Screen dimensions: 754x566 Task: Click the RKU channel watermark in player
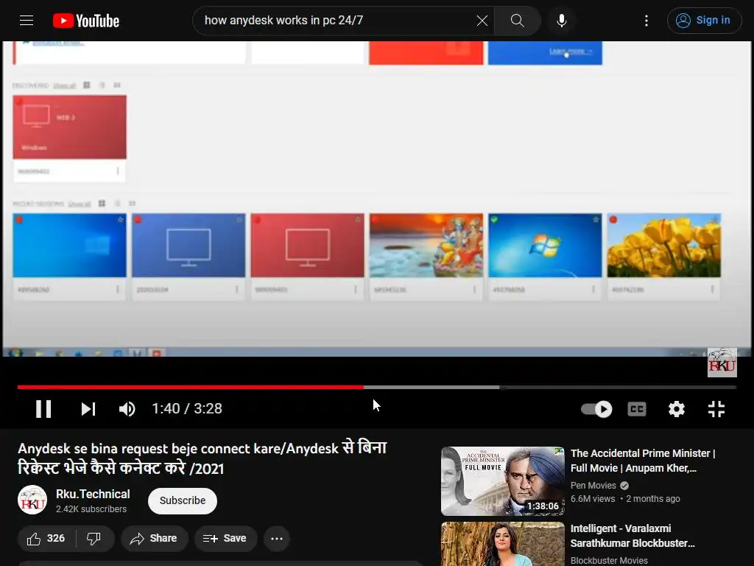722,363
